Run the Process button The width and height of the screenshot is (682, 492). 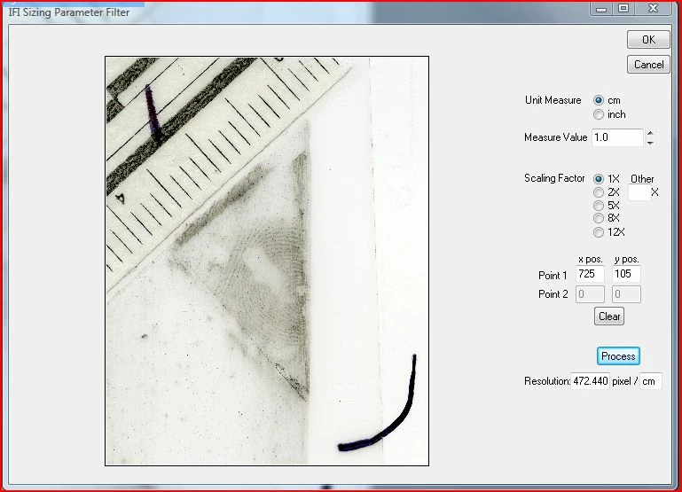pos(618,356)
